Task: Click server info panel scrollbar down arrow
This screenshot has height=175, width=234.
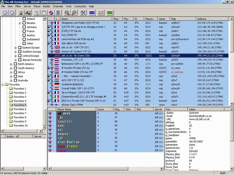Action: coord(231,169)
